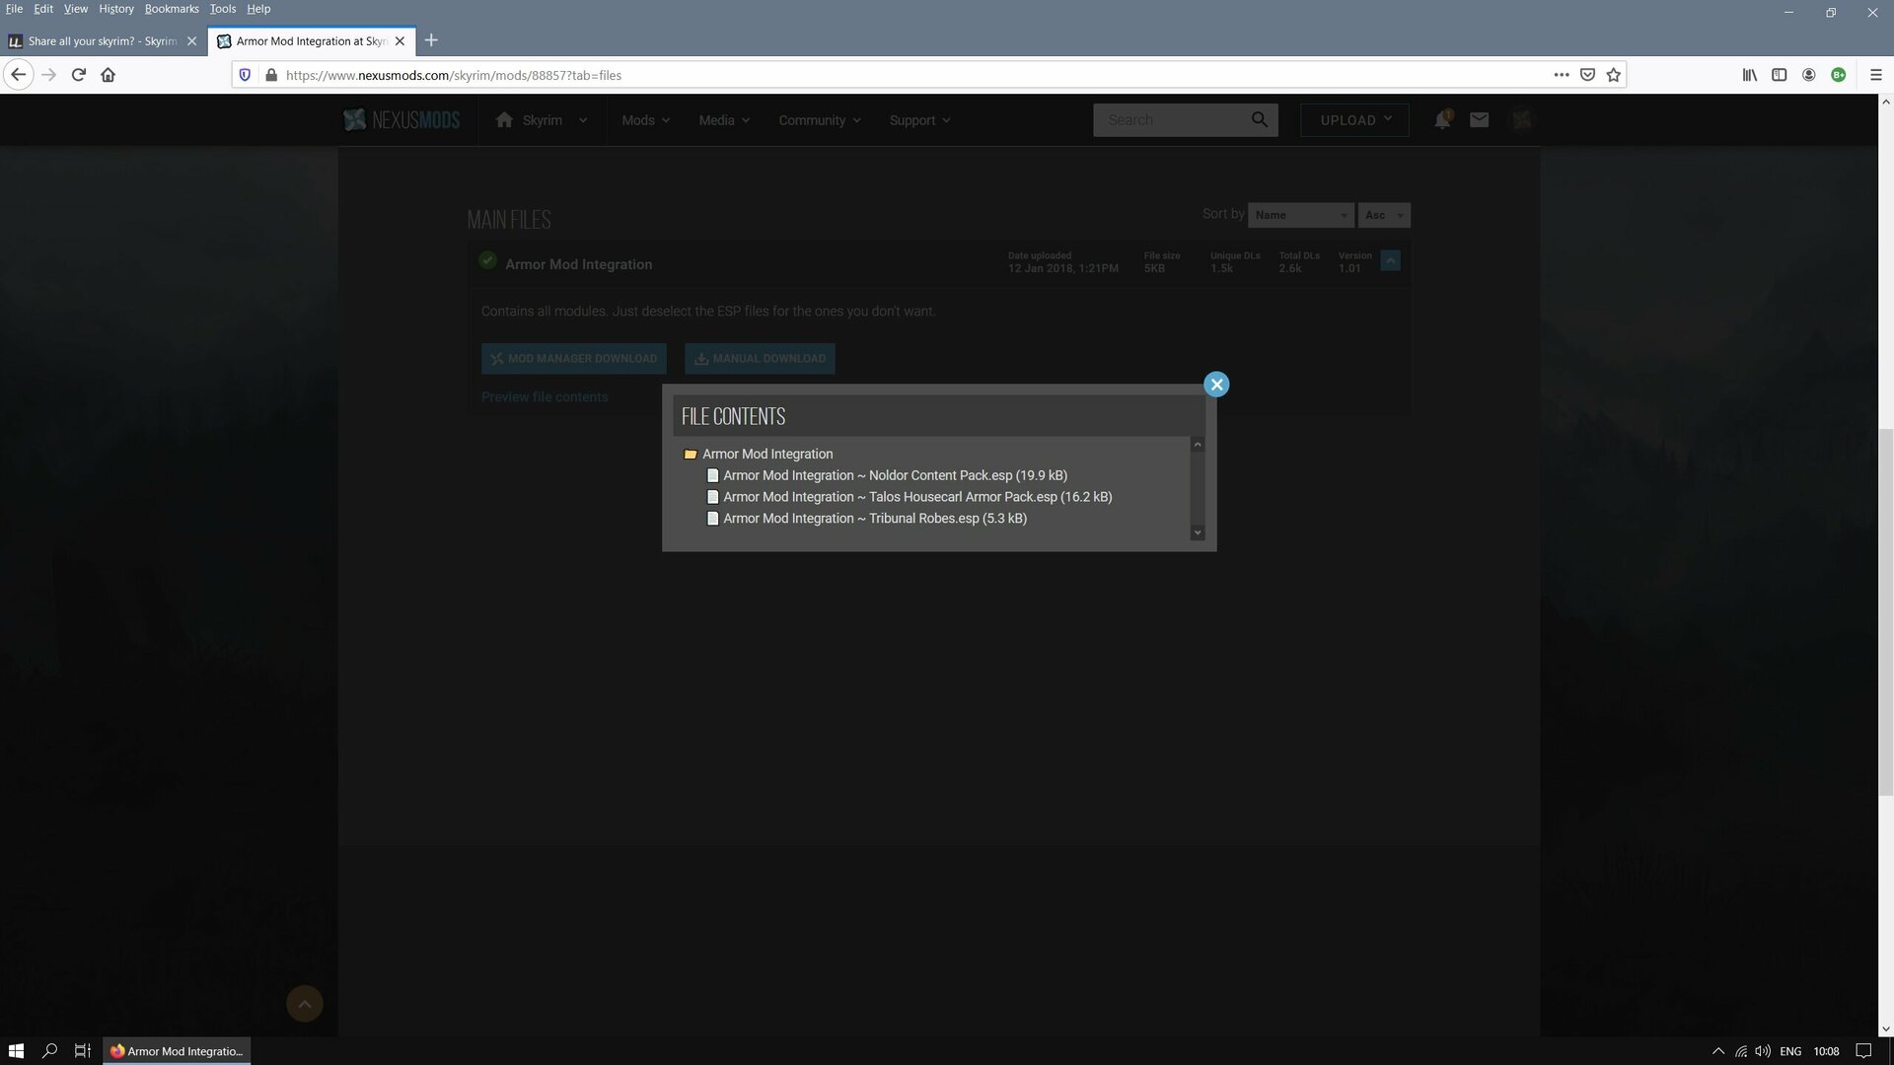Click the Firefox back arrow
Screen dimensions: 1894x1065
18,75
